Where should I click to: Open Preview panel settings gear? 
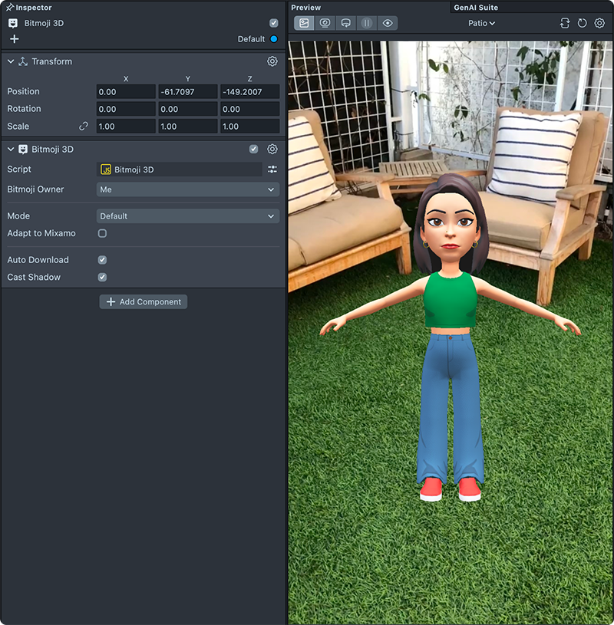click(599, 23)
